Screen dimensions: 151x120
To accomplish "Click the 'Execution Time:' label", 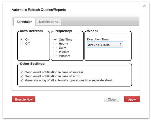I will (x=98, y=39).
